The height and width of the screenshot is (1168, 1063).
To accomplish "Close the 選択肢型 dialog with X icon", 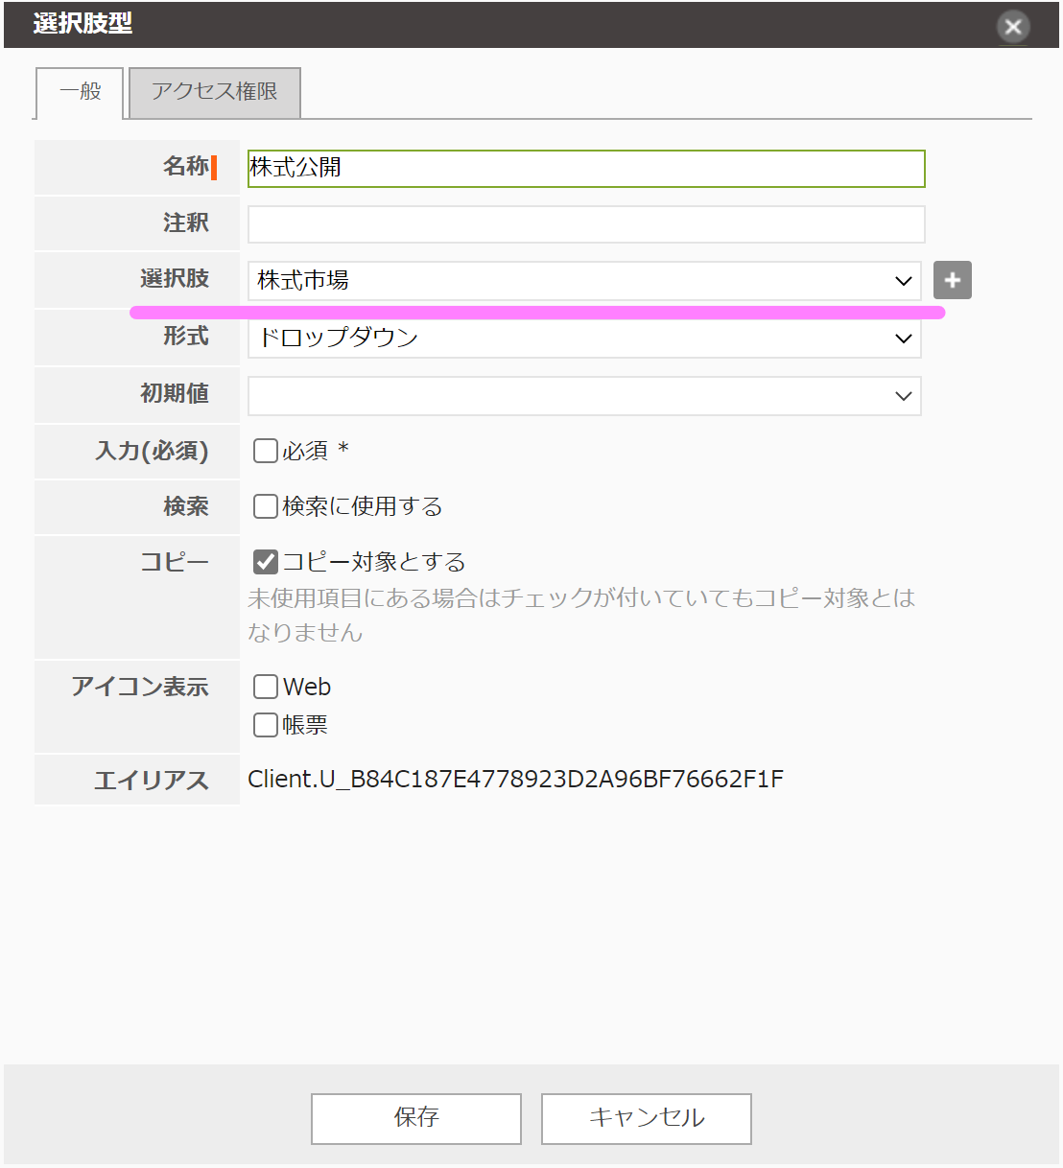I will tap(1012, 26).
